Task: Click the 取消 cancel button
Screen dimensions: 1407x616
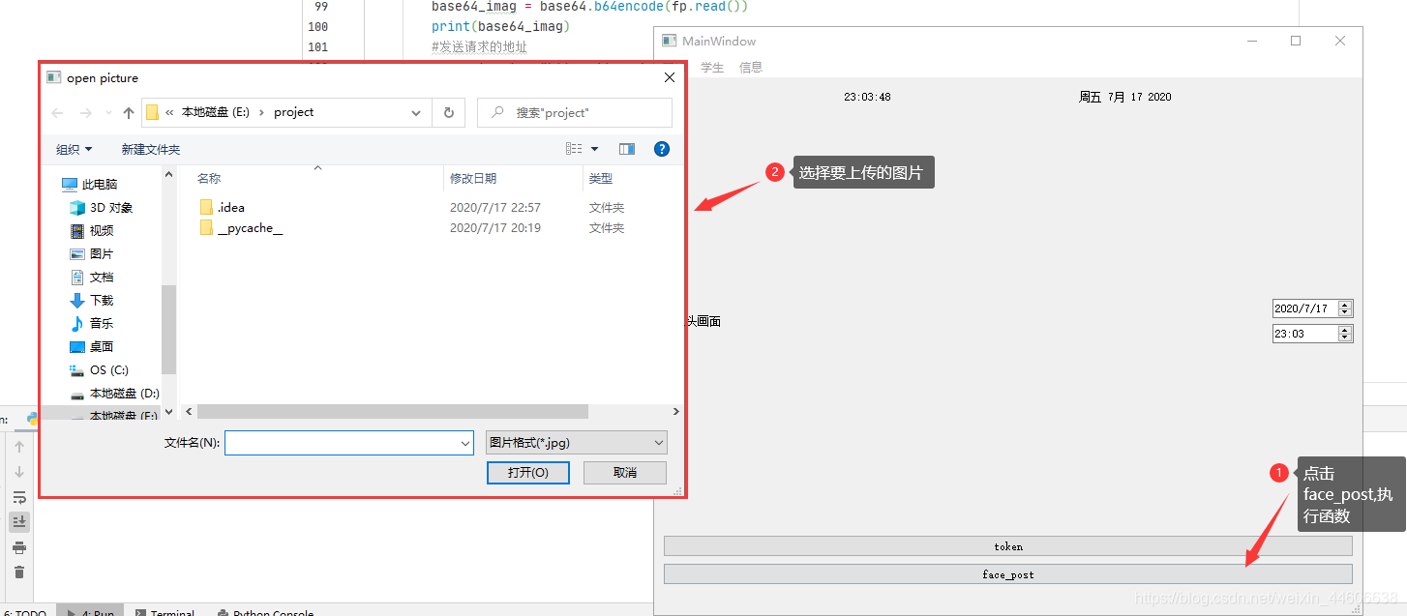Action: (x=625, y=473)
